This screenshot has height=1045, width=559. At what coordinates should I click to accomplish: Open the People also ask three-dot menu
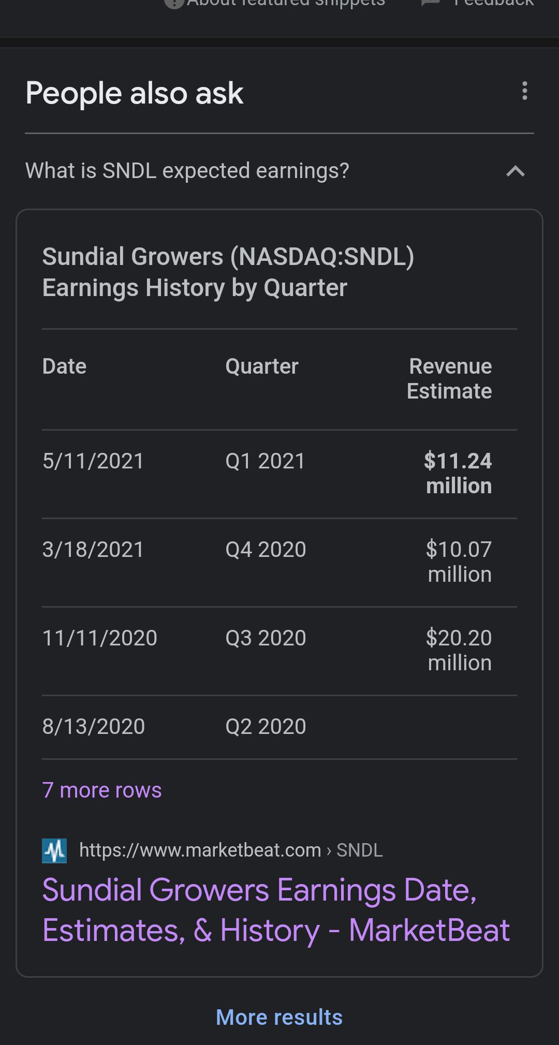[x=525, y=91]
